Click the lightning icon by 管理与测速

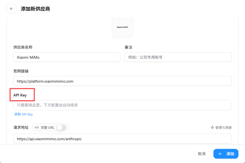212,128
